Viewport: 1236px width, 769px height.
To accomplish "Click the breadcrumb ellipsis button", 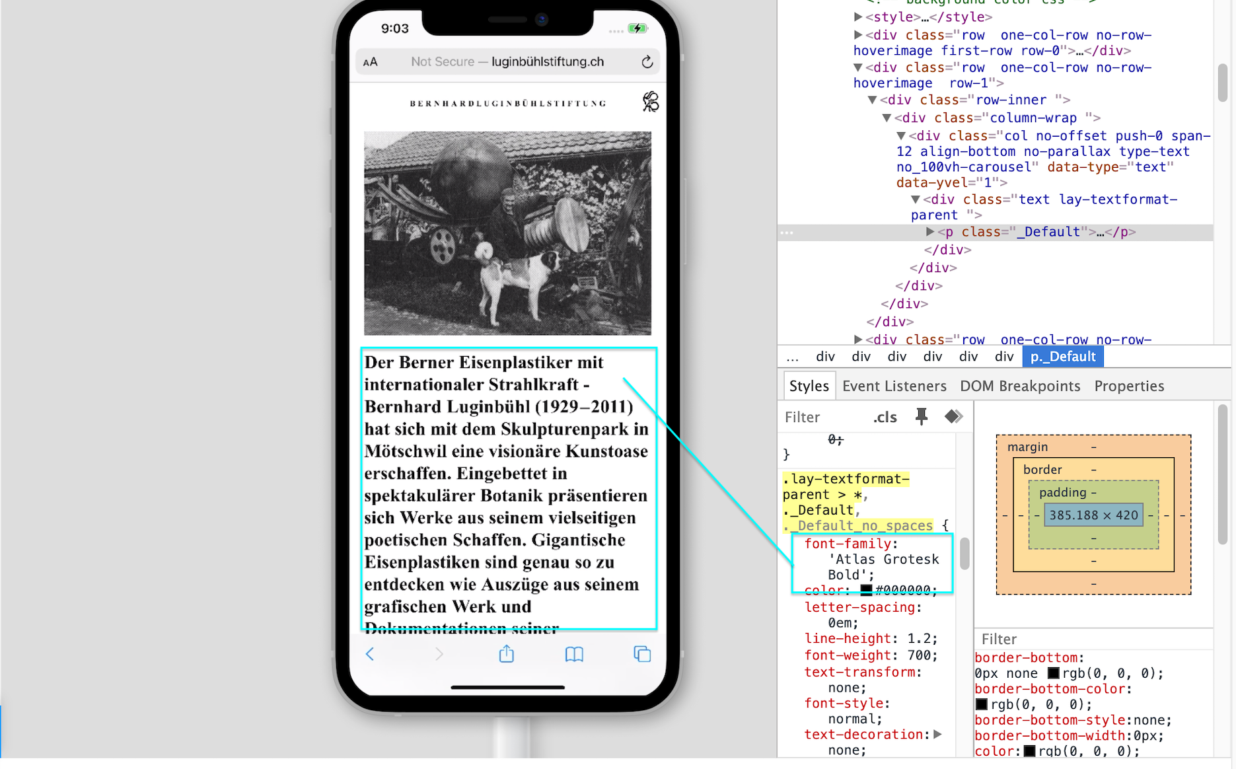I will tap(793, 357).
